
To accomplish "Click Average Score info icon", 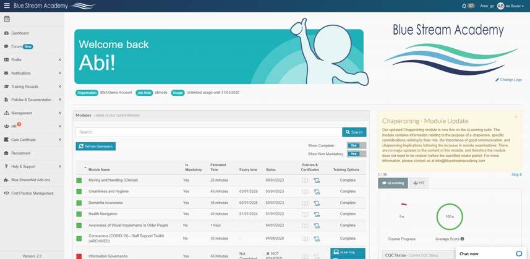I will pos(462,239).
